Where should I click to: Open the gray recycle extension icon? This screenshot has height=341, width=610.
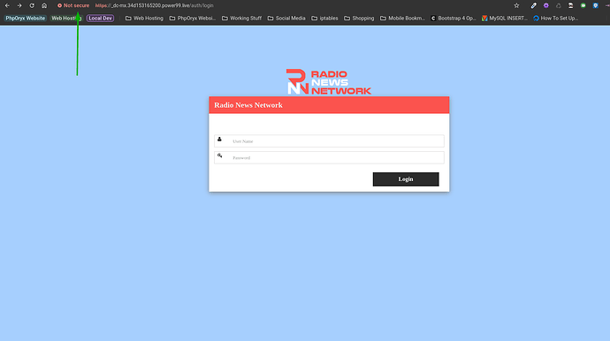point(558,5)
